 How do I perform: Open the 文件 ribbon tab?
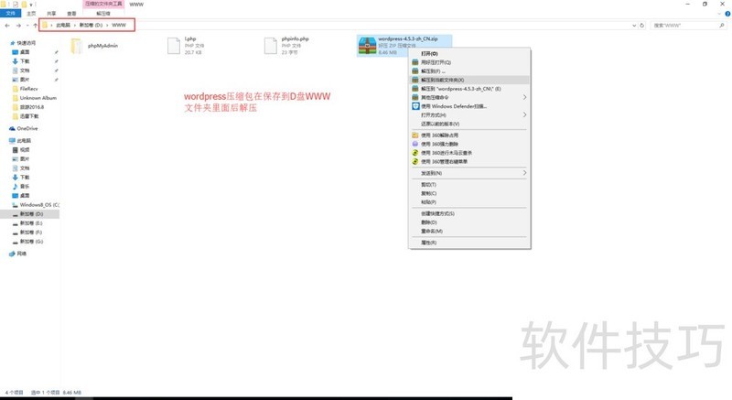click(x=10, y=14)
